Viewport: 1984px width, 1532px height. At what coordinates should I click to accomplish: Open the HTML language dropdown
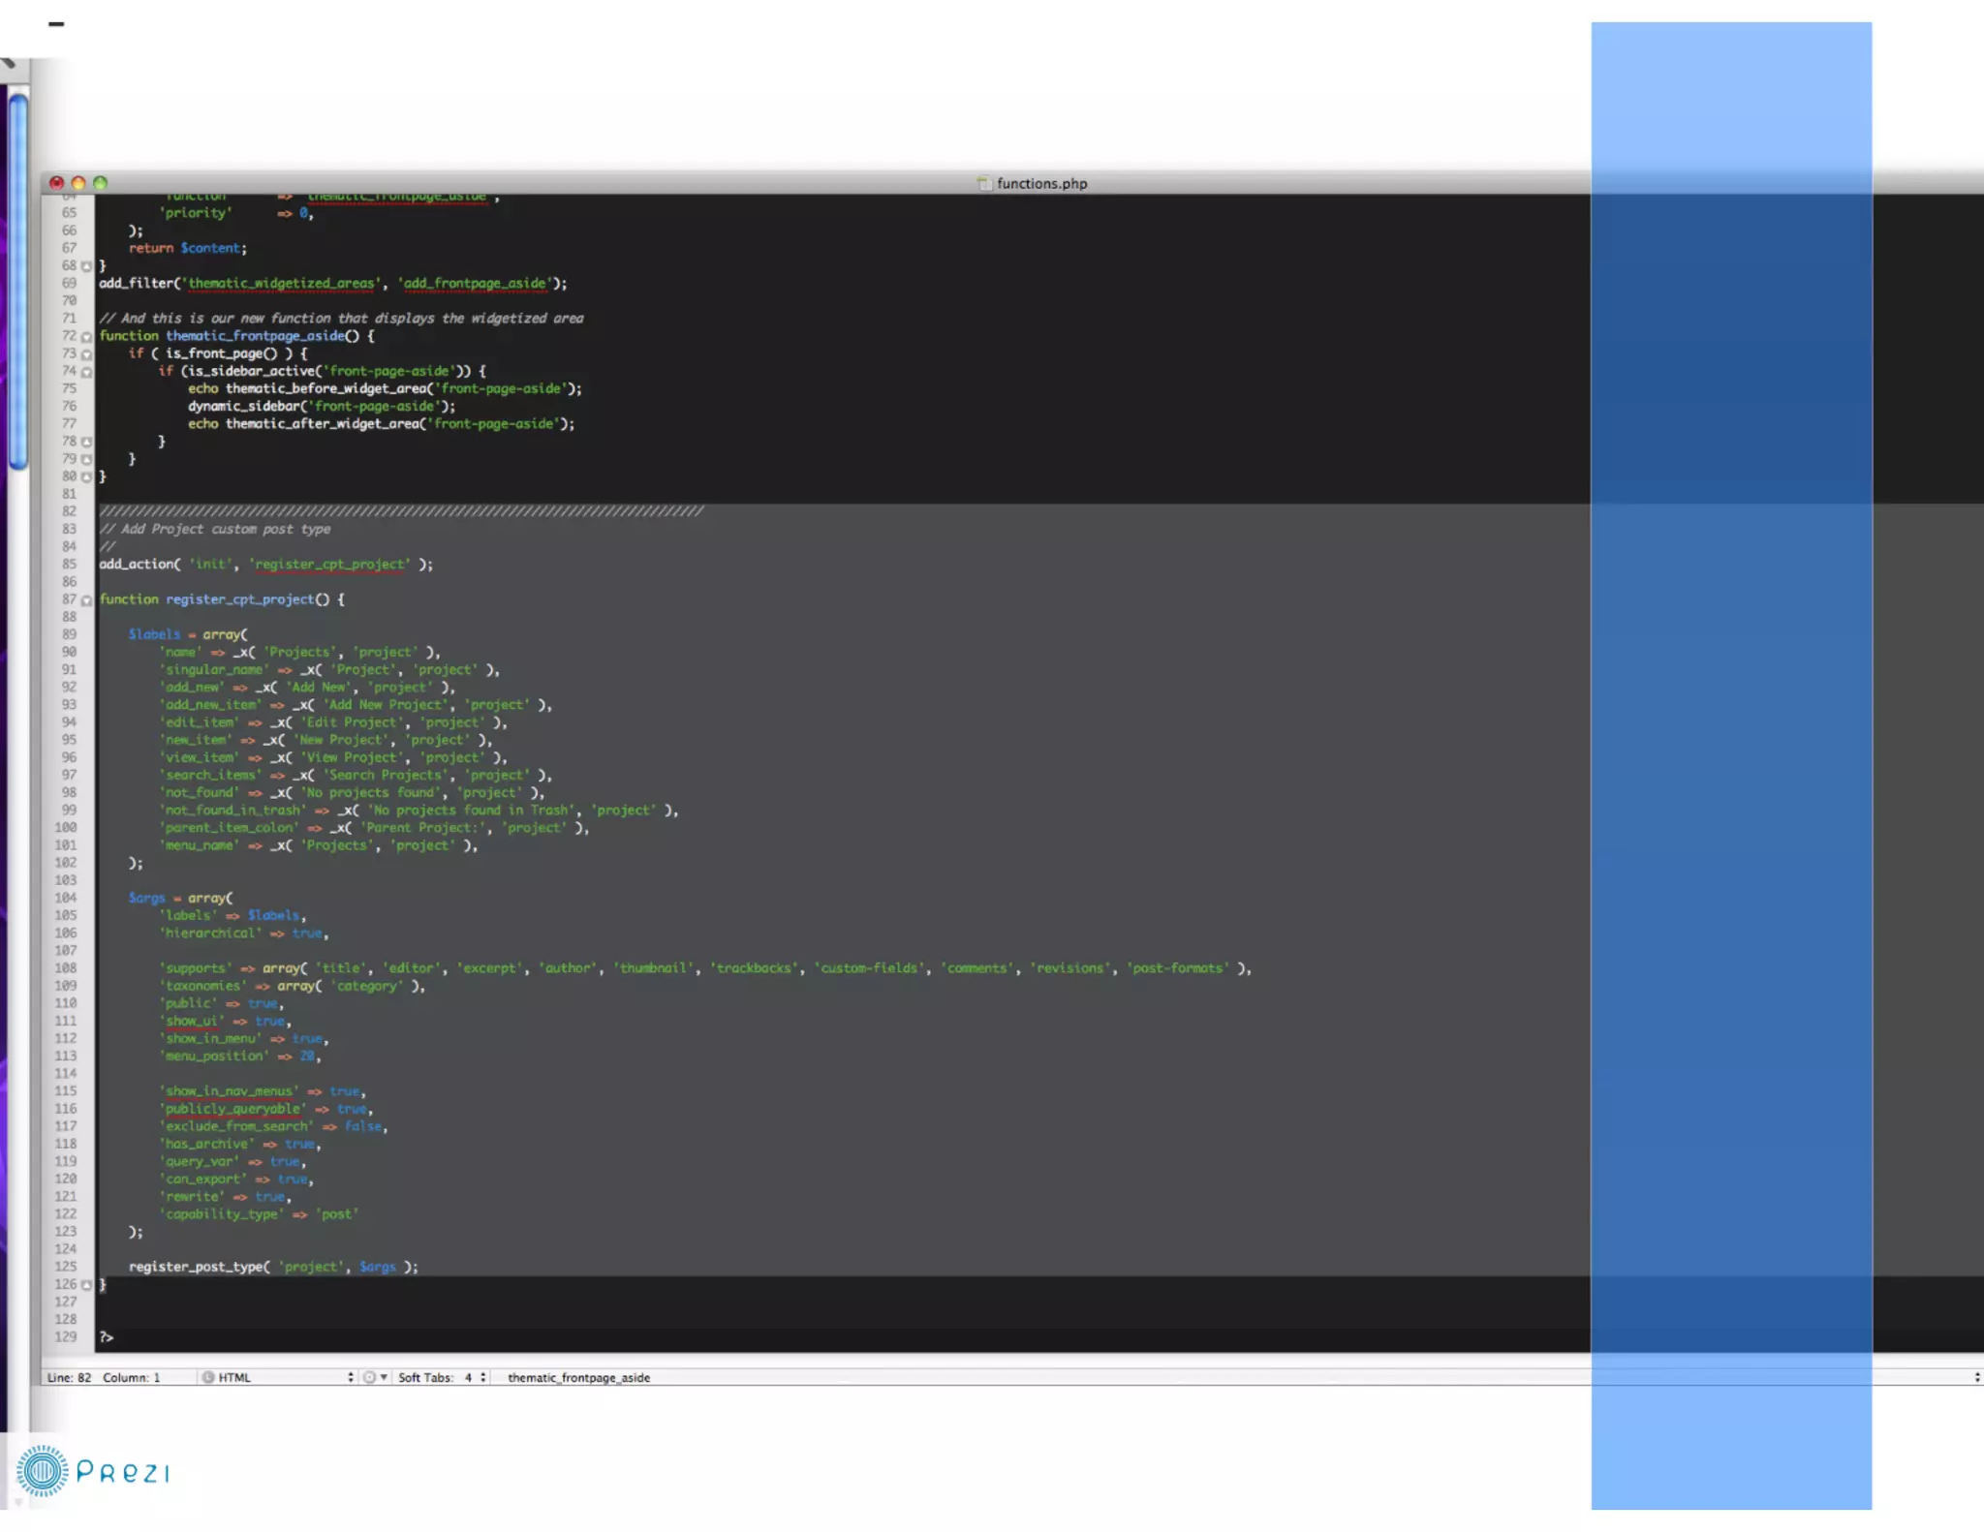point(277,1377)
